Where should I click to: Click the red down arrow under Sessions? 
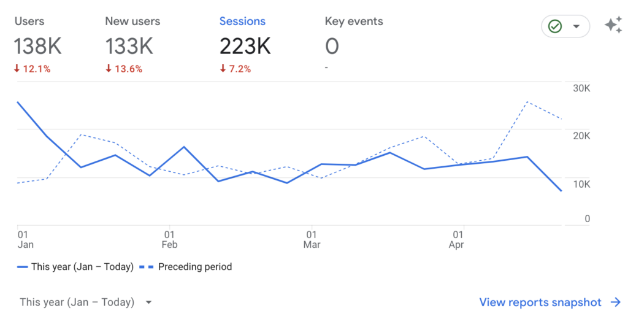click(x=223, y=69)
